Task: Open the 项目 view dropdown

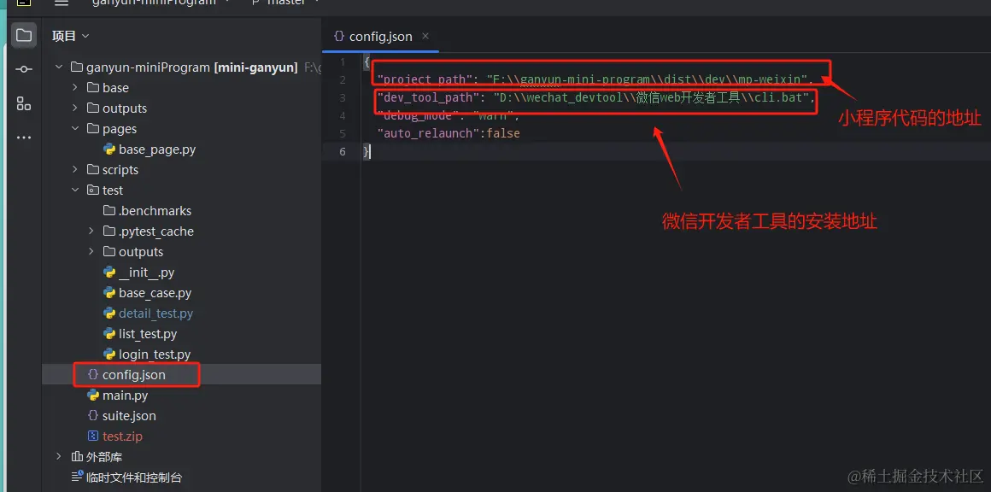Action: click(x=71, y=36)
